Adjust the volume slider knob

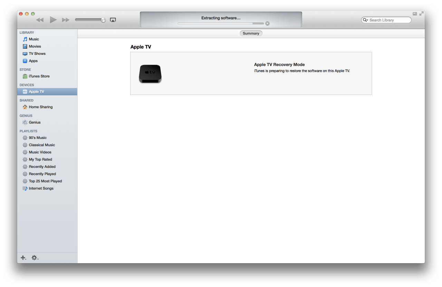pyautogui.click(x=103, y=20)
